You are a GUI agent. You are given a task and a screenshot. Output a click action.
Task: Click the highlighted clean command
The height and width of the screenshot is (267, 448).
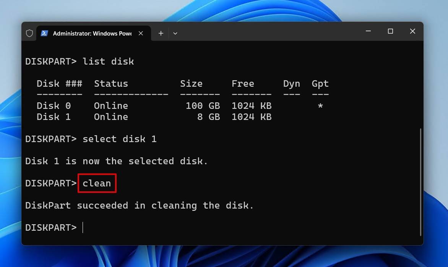pos(97,183)
